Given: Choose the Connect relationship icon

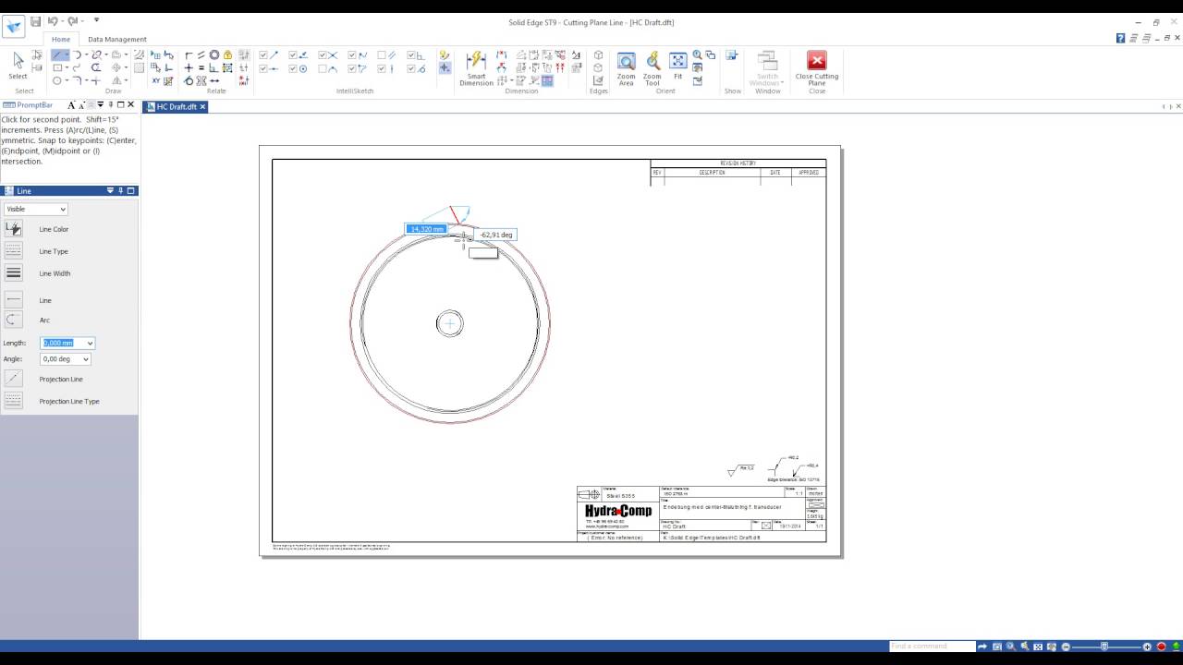Looking at the screenshot, I should point(189,55).
